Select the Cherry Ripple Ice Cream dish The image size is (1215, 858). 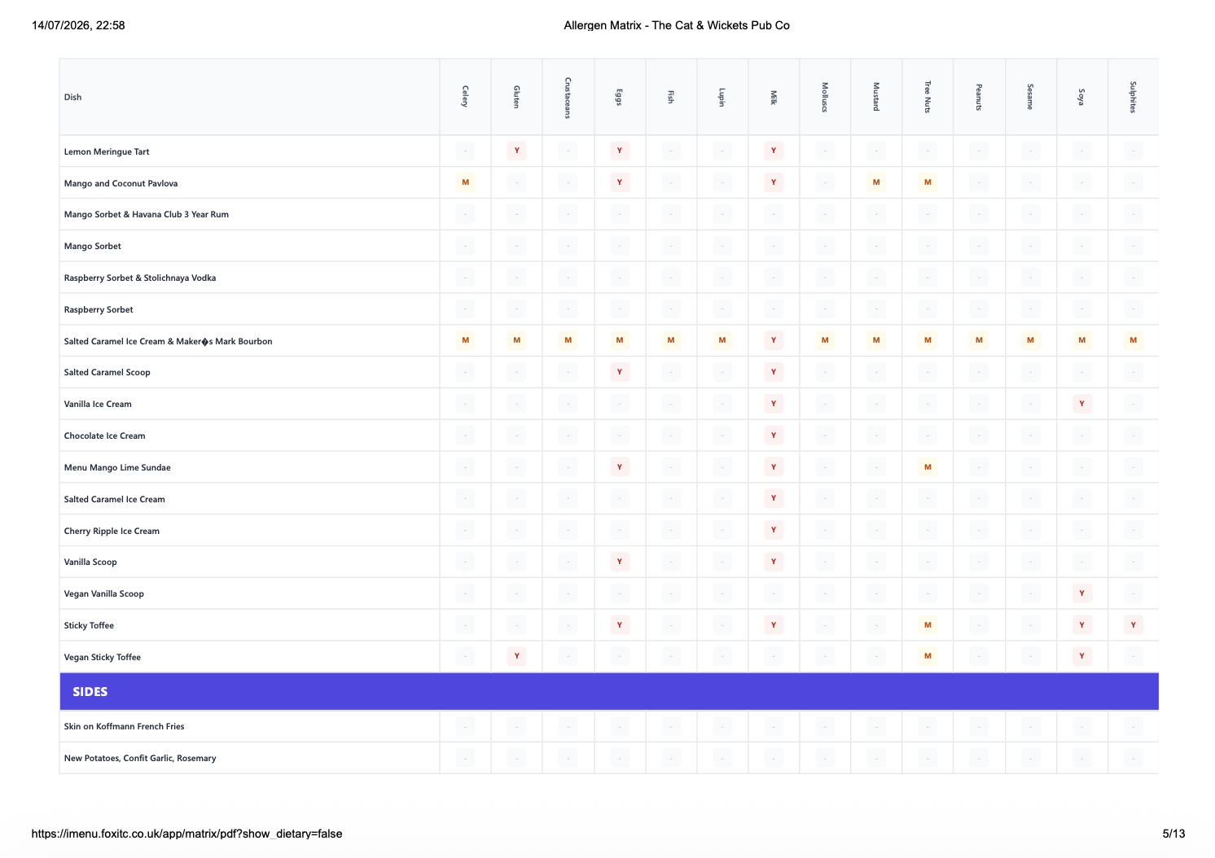click(112, 531)
